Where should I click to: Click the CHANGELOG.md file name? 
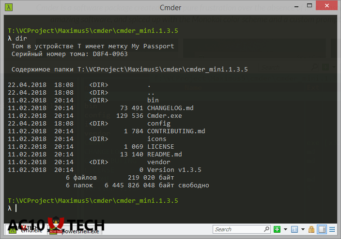point(170,108)
